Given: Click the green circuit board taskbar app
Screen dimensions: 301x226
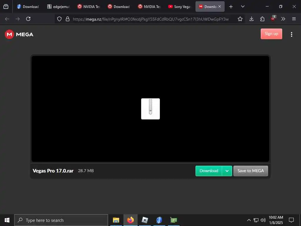Looking at the screenshot, I should pos(173,220).
